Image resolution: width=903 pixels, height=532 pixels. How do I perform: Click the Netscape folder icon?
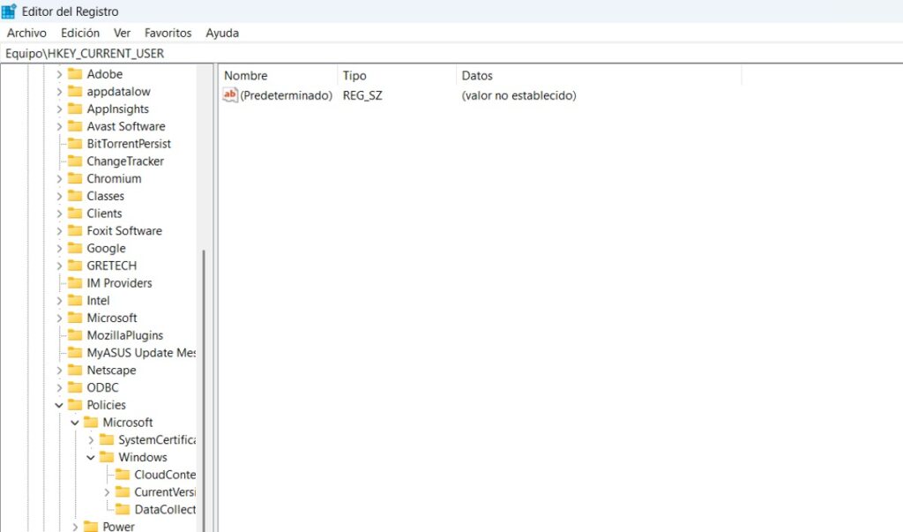click(74, 370)
